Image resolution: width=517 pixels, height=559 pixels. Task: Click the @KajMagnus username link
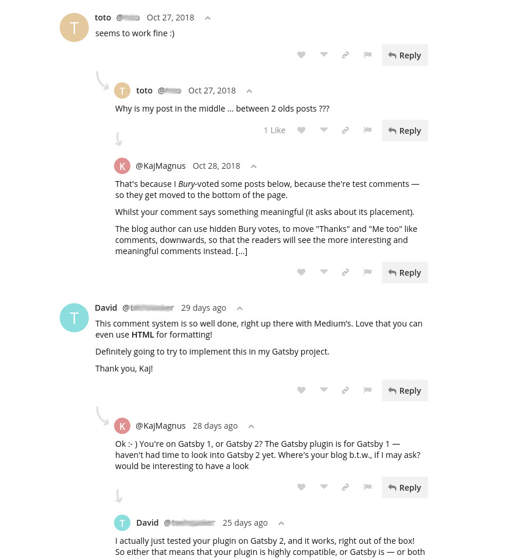pos(161,165)
